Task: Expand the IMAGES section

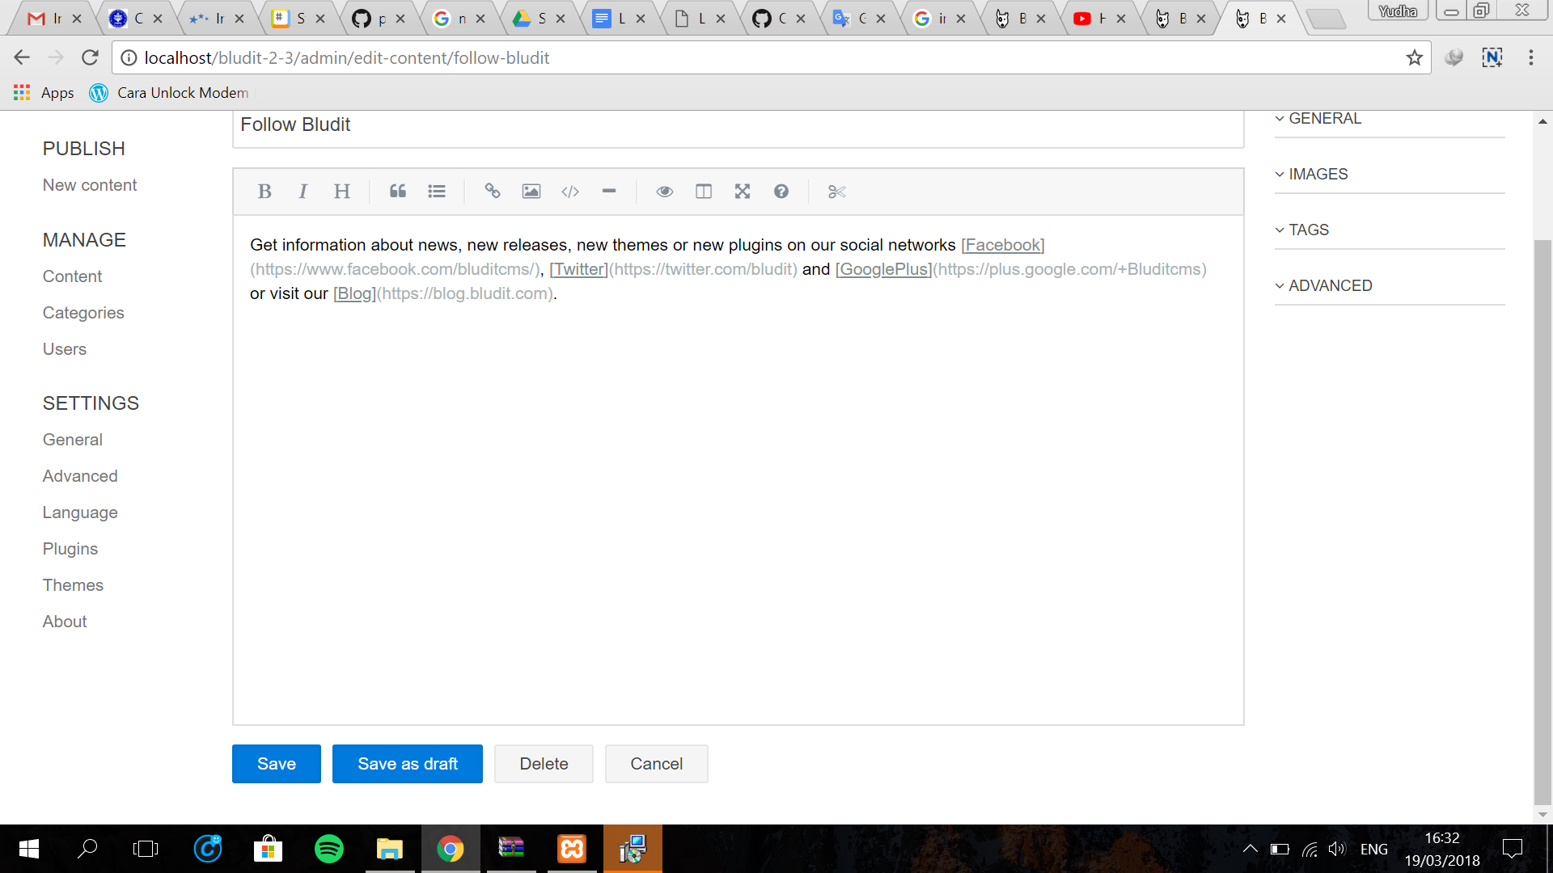Action: [1318, 175]
